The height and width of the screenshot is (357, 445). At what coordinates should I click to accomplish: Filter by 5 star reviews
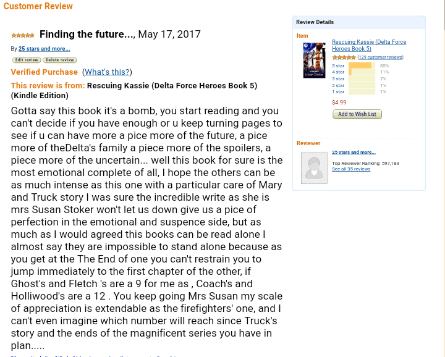point(338,65)
